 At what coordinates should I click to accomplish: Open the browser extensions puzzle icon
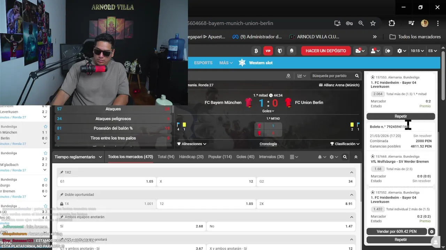coord(392,23)
